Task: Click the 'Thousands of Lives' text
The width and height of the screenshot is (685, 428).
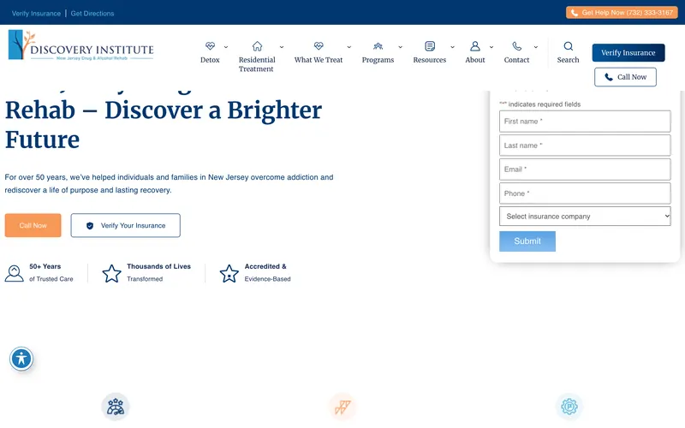Action: [x=158, y=266]
